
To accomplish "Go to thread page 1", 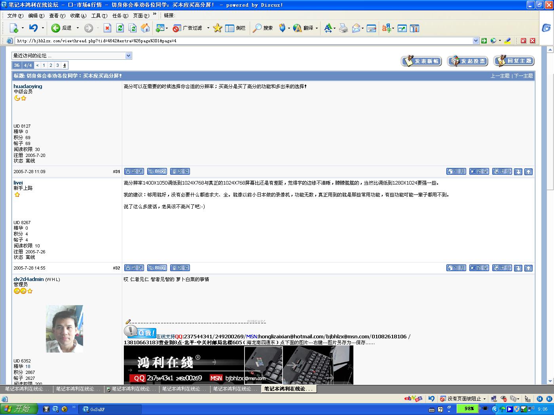I will [x=44, y=65].
